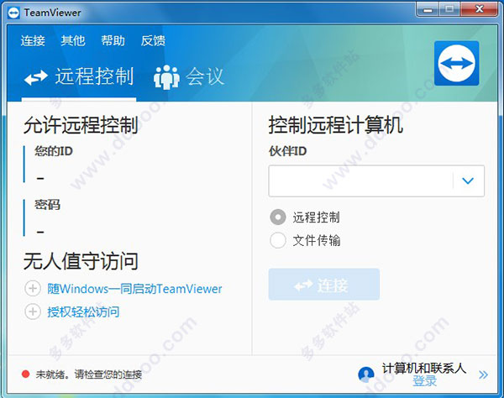Click 随Windows一同启动TeamViewer link
This screenshot has height=398, width=504.
pyautogui.click(x=134, y=289)
